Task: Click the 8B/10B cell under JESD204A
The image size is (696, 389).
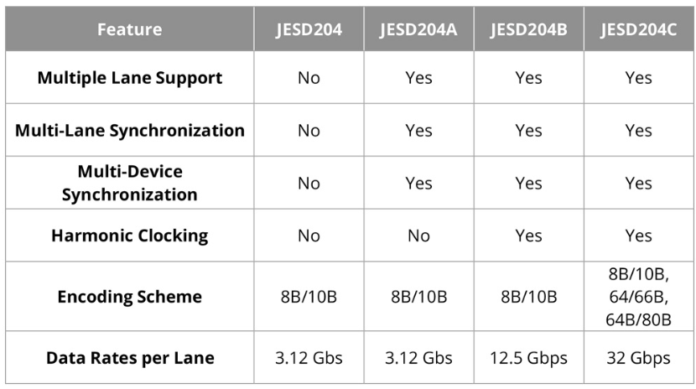Action: pyautogui.click(x=418, y=296)
